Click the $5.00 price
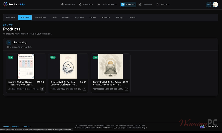The width and height of the screenshot is (222, 133). [83, 82]
